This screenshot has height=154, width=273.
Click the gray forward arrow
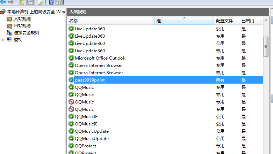(x=10, y=2)
